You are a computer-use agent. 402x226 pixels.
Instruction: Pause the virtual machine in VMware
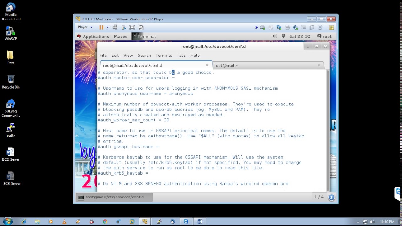click(101, 27)
